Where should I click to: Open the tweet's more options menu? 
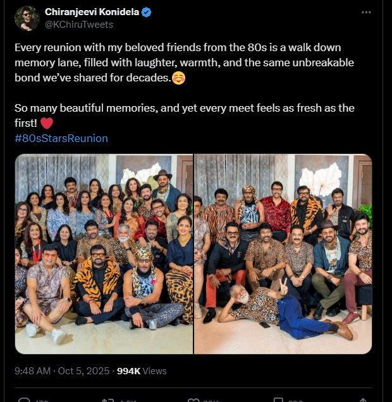tap(366, 13)
